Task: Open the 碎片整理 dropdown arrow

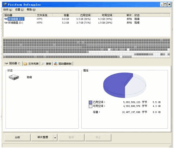Action: [x=55, y=138]
